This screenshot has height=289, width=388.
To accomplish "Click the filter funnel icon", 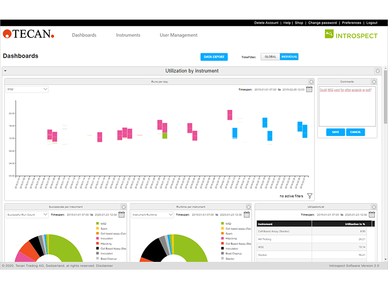I will pyautogui.click(x=309, y=196).
